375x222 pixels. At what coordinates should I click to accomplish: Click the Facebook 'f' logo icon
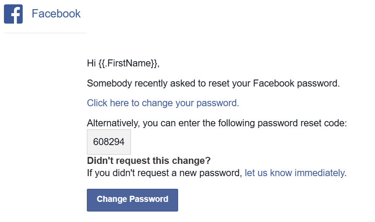point(13,14)
